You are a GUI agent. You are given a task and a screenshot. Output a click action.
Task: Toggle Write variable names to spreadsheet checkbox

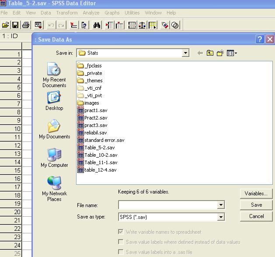click(121, 232)
